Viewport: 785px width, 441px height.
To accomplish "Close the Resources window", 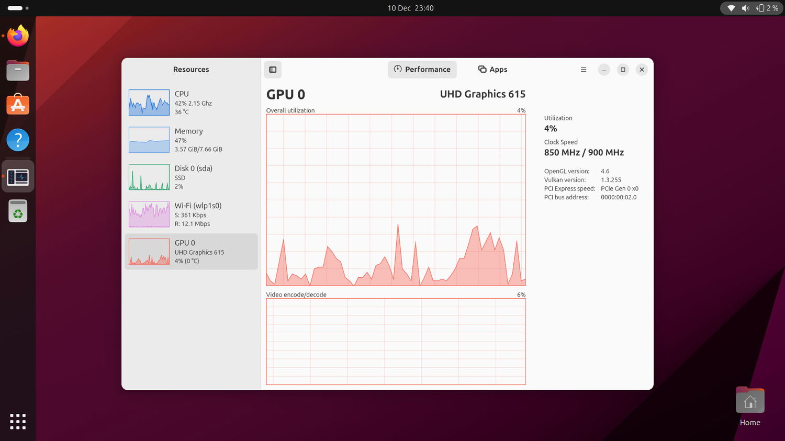I will (x=642, y=70).
